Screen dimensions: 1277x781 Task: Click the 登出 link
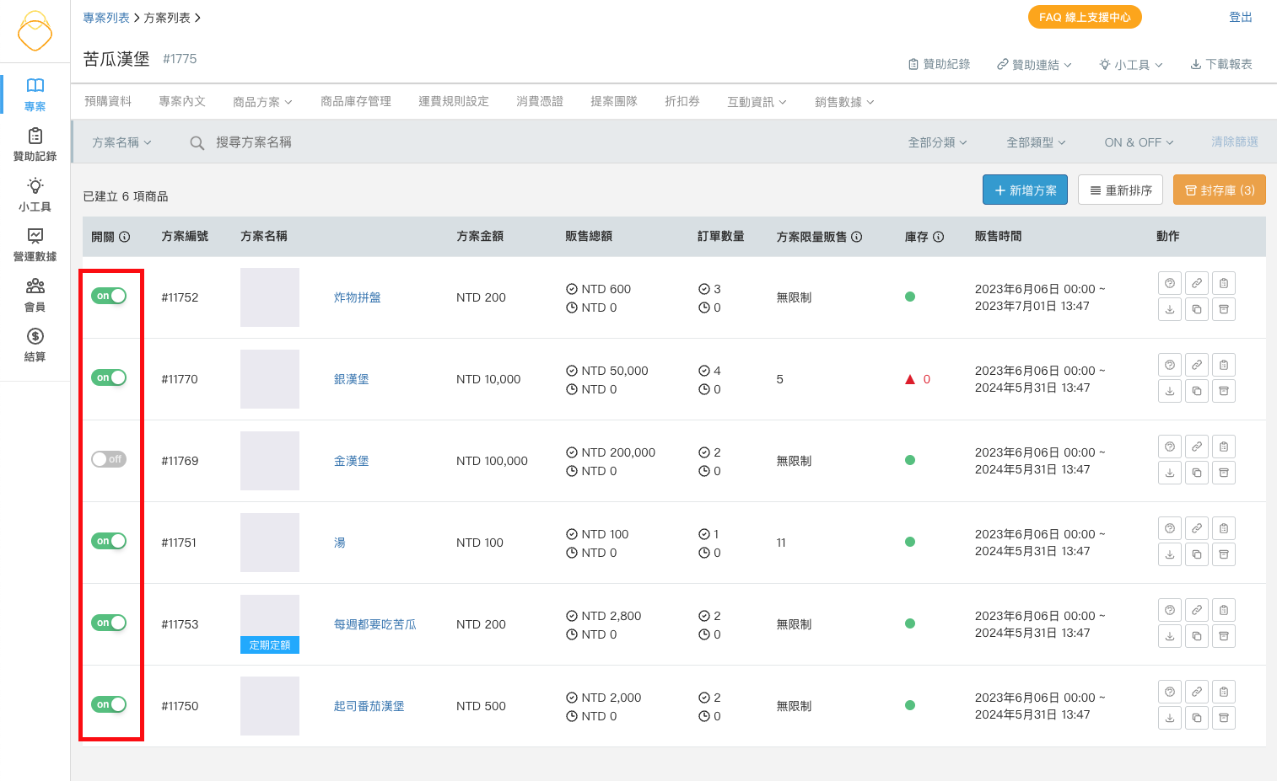pyautogui.click(x=1241, y=17)
